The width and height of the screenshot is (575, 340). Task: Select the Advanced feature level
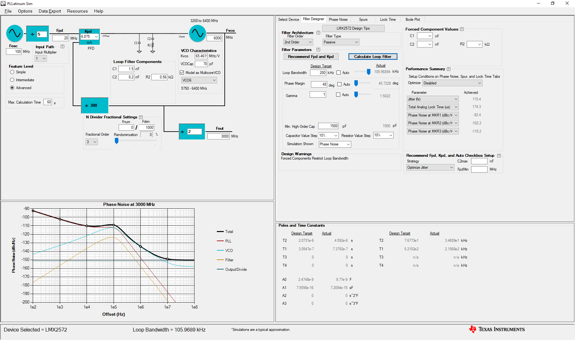pyautogui.click(x=12, y=88)
